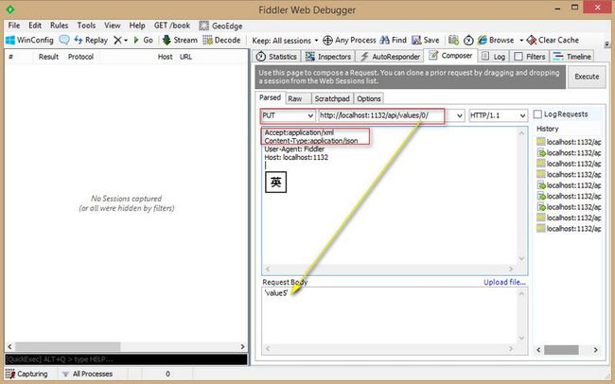The width and height of the screenshot is (615, 384).
Task: Toggle Stream mode in toolbar
Action: (x=180, y=40)
